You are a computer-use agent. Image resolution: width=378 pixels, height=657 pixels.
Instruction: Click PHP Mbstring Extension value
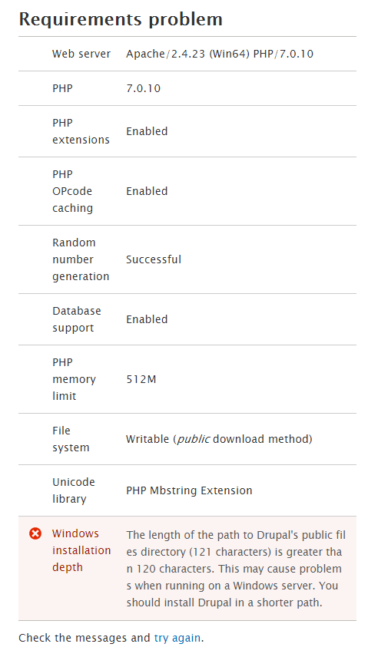coord(189,490)
